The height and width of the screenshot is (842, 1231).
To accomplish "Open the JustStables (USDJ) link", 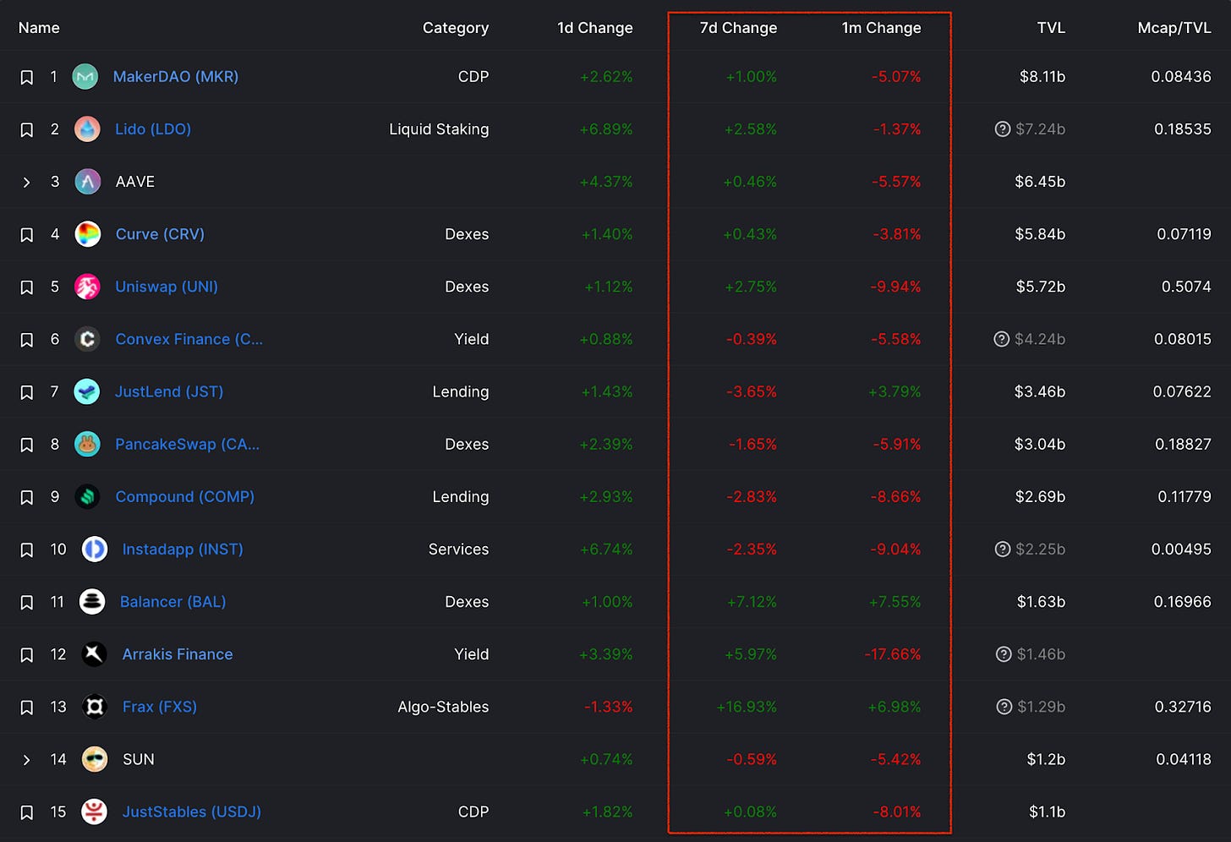I will [192, 812].
